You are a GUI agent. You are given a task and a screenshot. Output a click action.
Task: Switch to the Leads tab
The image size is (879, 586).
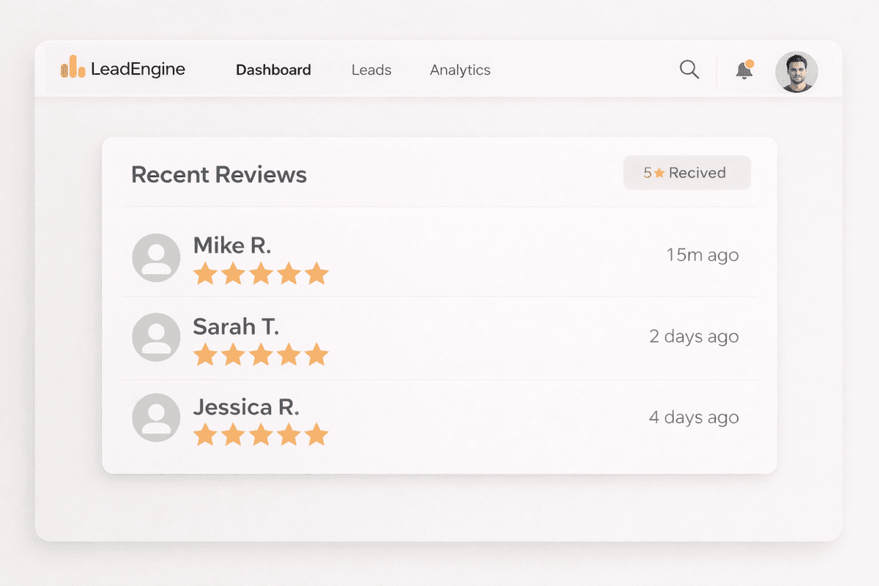point(371,70)
